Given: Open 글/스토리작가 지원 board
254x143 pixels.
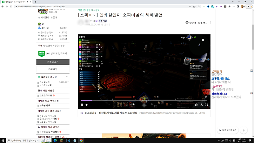Looking at the screenshot, I should point(49,118).
